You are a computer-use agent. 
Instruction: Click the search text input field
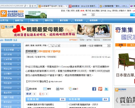pyautogui.click(x=113, y=15)
